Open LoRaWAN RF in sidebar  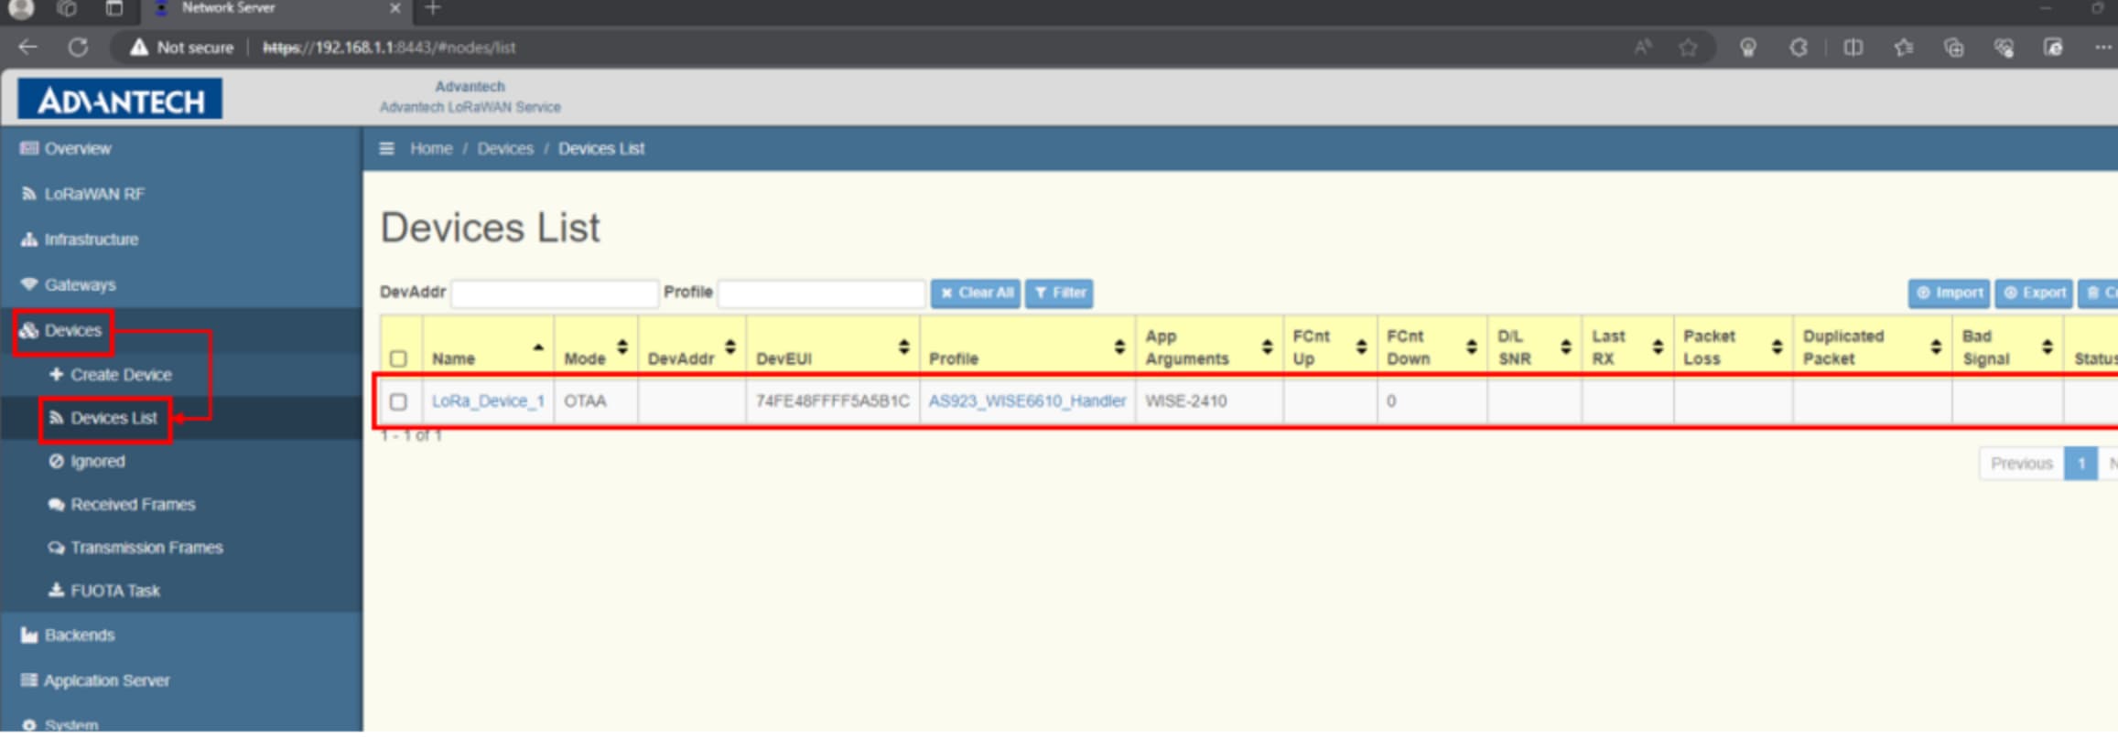point(82,194)
